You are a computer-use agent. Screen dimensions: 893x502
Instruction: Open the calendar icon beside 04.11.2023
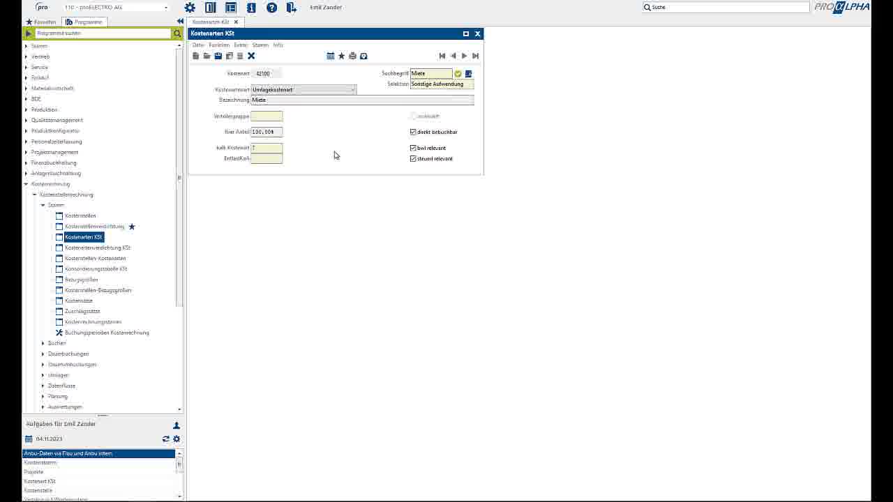point(29,439)
